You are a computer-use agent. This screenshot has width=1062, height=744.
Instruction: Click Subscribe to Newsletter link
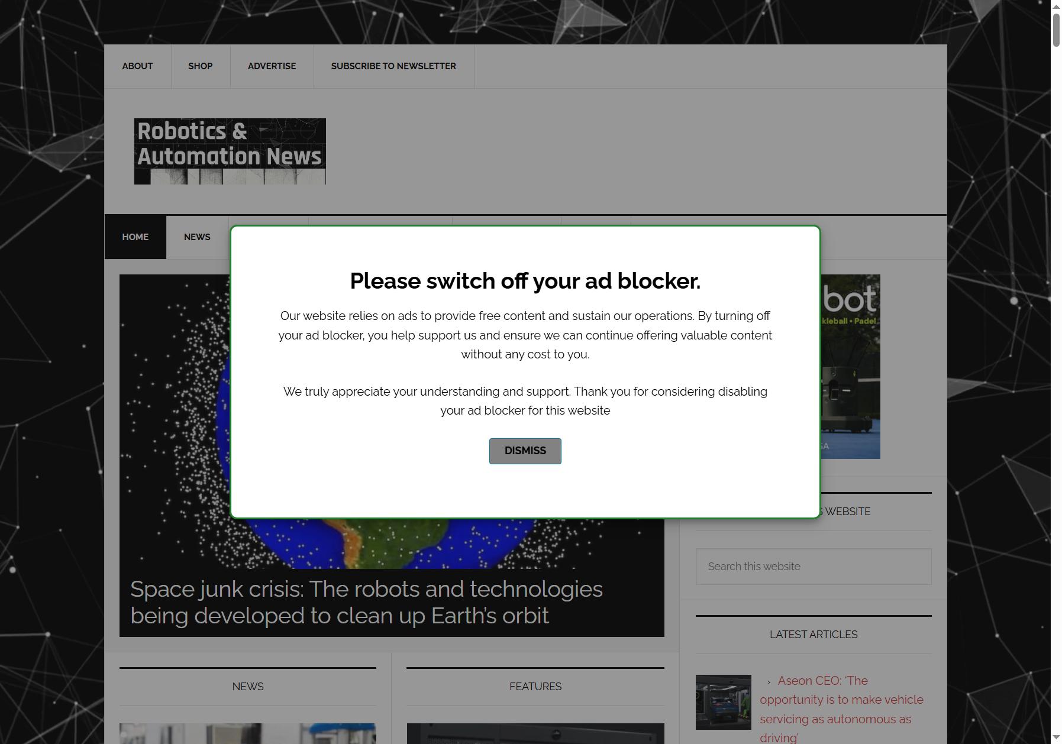393,66
